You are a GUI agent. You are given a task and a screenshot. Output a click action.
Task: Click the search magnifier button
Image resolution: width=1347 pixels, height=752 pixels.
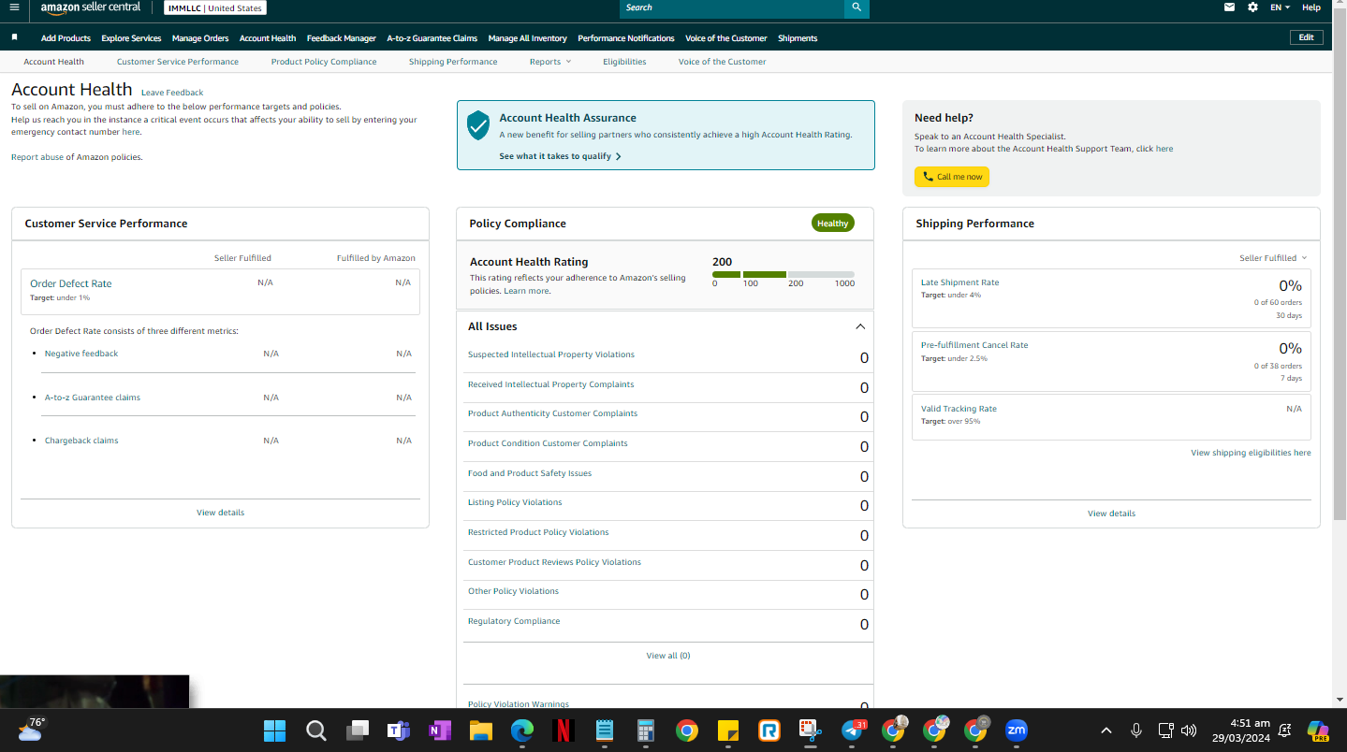click(x=857, y=7)
